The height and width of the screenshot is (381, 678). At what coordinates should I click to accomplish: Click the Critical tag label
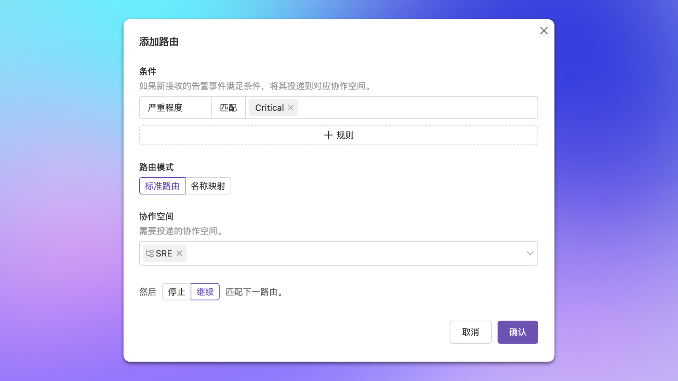click(269, 108)
